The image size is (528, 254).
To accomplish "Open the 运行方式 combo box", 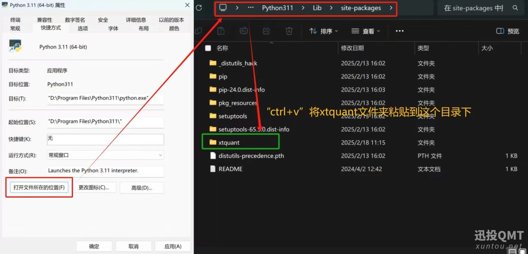I will coord(106,155).
